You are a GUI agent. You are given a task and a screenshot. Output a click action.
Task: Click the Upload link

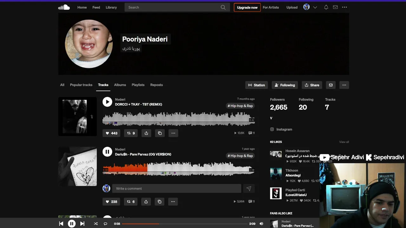pyautogui.click(x=292, y=7)
